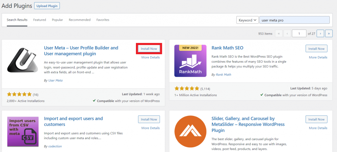Image resolution: width=337 pixels, height=152 pixels.
Task: Install the Rank Math SEO plugin
Action: pyautogui.click(x=316, y=49)
